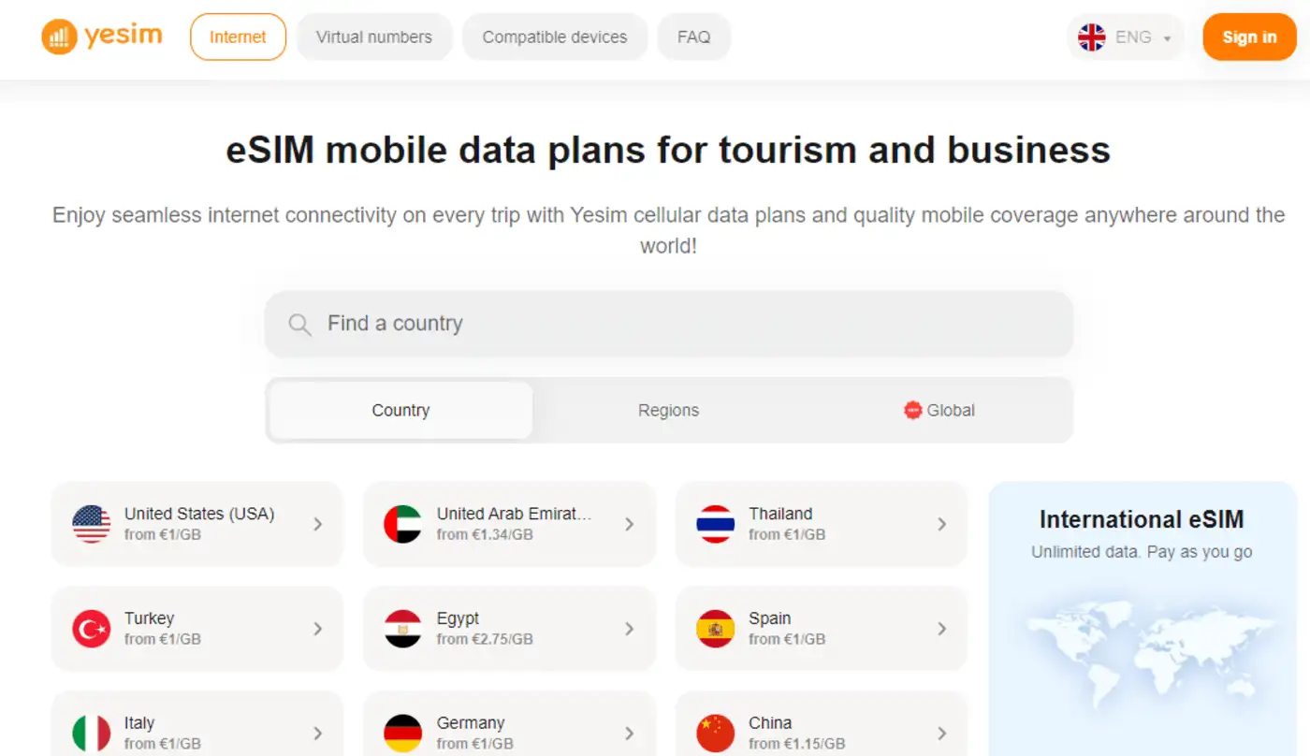This screenshot has width=1310, height=756.
Task: Open the Compatible devices page
Action: [x=555, y=37]
